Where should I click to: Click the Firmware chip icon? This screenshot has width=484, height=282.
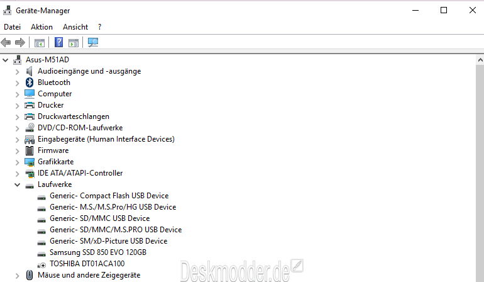pyautogui.click(x=30, y=150)
